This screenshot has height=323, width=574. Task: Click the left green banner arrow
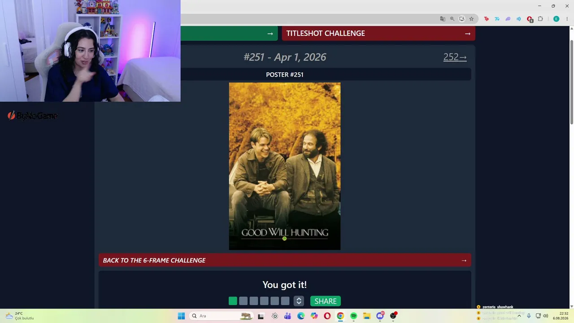point(270,34)
